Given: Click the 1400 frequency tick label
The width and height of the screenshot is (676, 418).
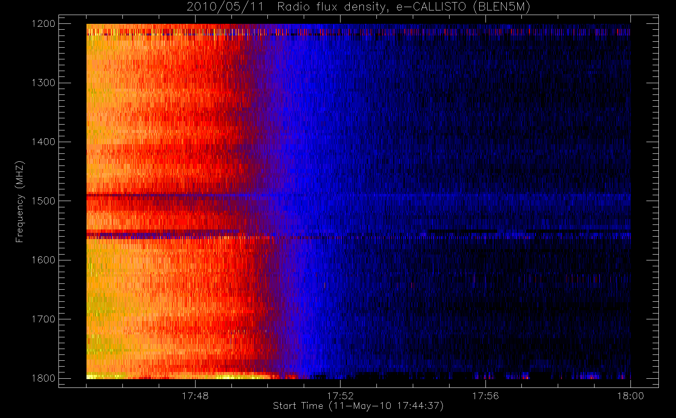Looking at the screenshot, I should point(43,142).
